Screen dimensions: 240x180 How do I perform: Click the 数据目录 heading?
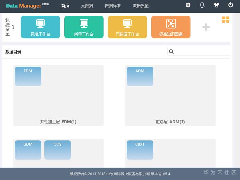pyautogui.click(x=13, y=52)
